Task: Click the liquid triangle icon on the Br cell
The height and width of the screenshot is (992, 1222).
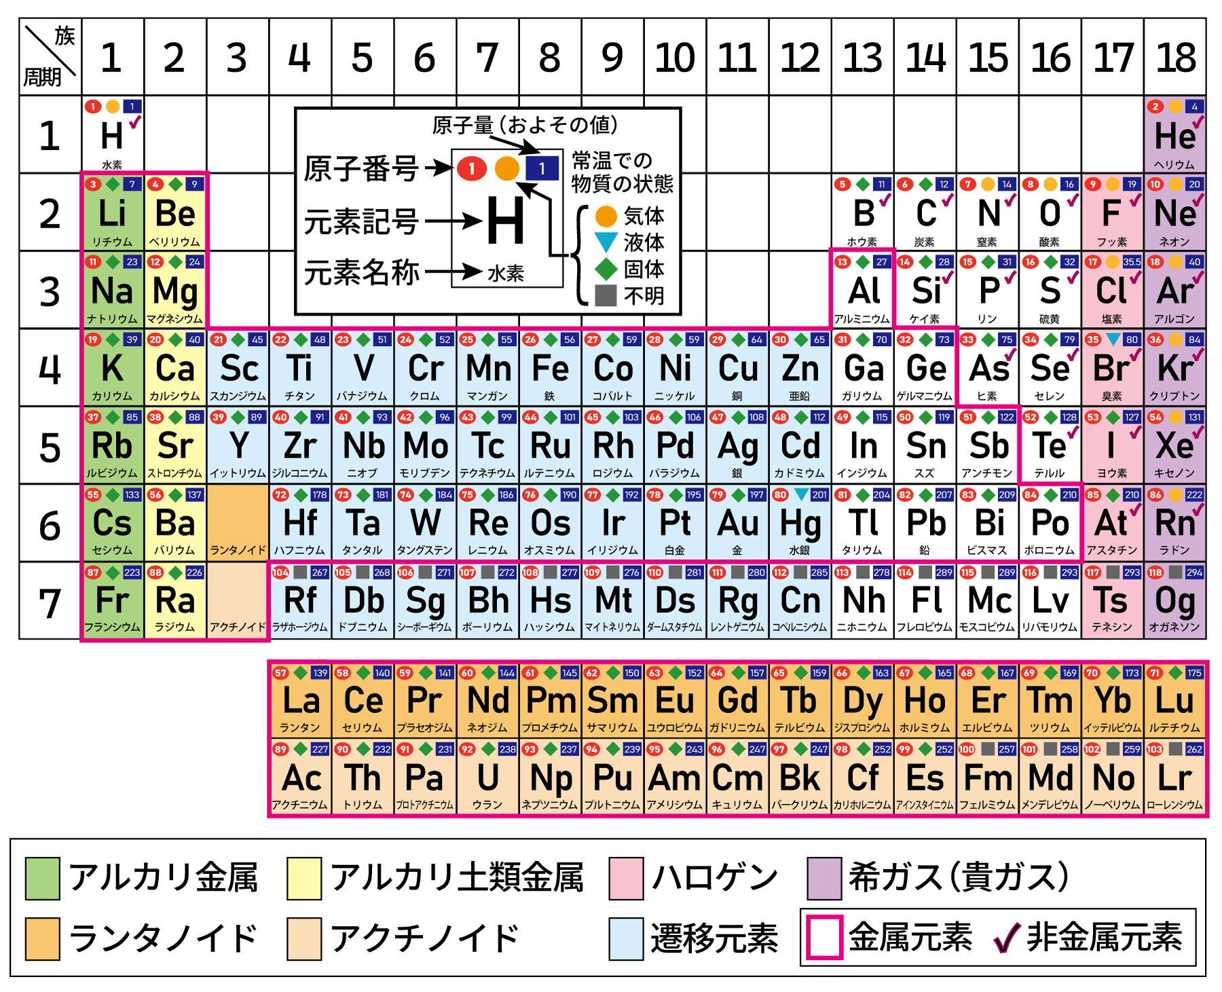Action: tap(1113, 339)
